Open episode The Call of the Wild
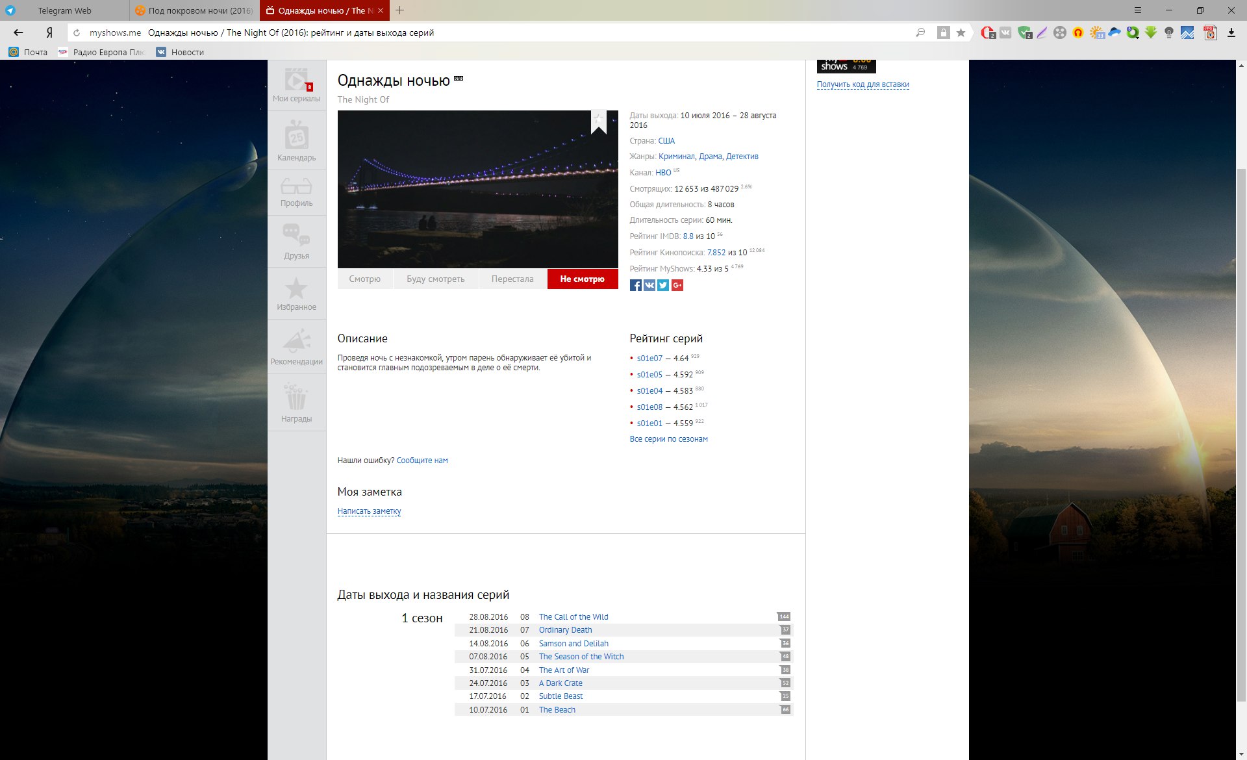This screenshot has width=1247, height=760. click(573, 617)
